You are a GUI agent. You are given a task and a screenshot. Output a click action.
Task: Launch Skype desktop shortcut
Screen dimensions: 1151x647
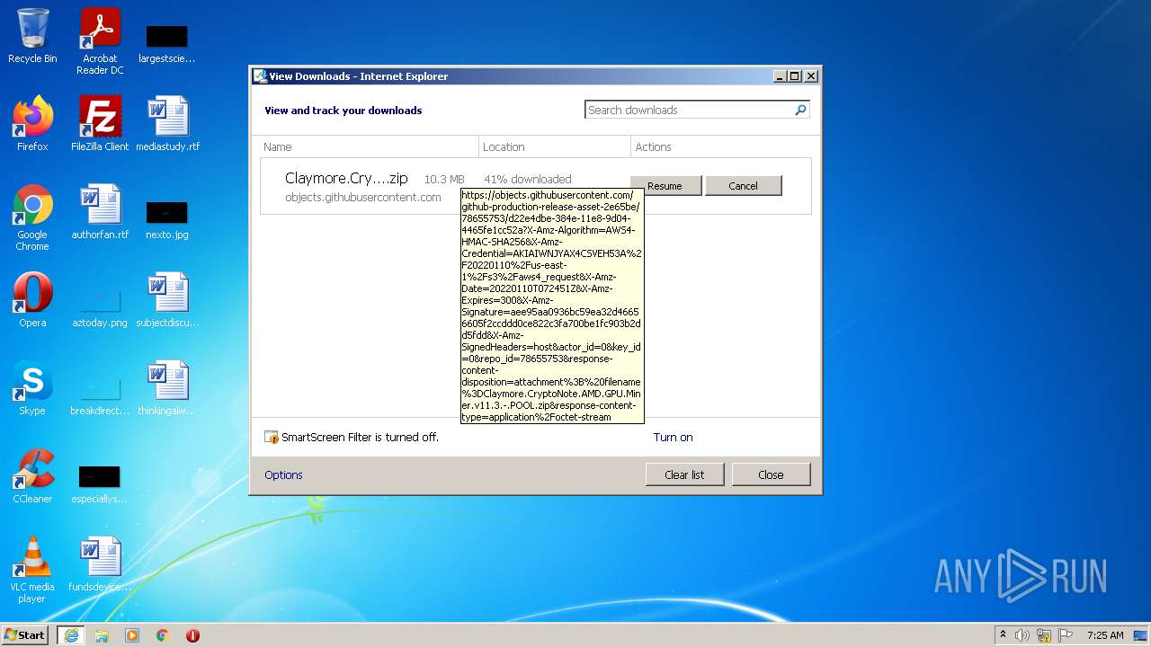pos(32,388)
